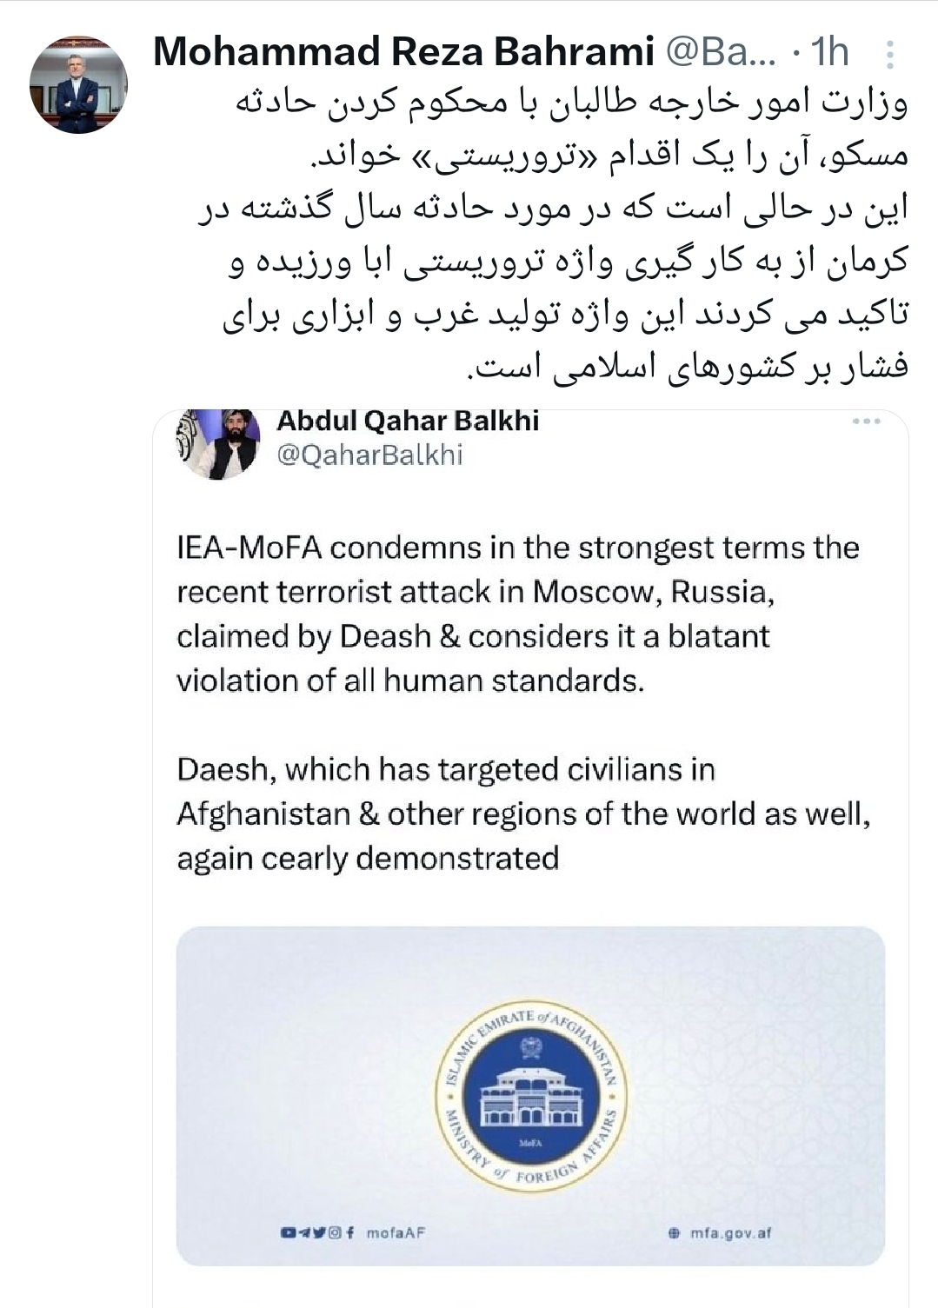Click the Facebook icon in the image footer
The height and width of the screenshot is (1308, 938).
click(349, 1232)
